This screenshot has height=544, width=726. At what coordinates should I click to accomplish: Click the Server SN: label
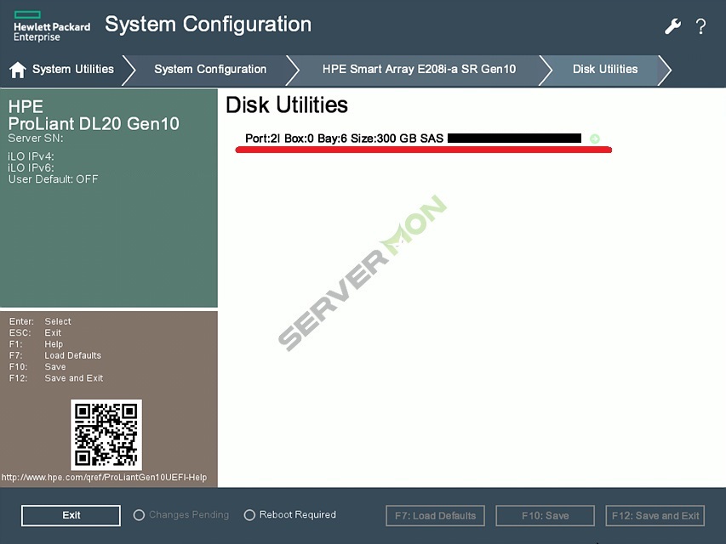pos(36,139)
